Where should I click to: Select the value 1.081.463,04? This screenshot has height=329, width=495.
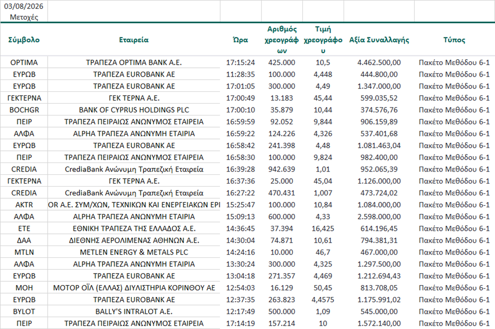[379, 145]
